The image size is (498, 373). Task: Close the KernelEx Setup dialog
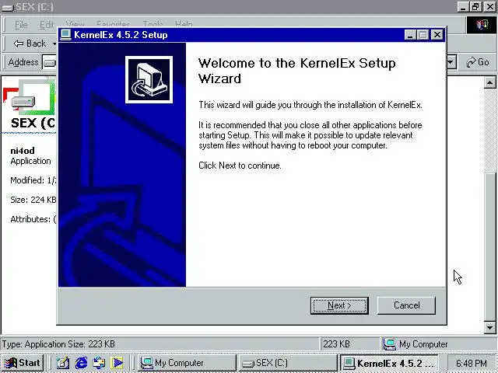pyautogui.click(x=437, y=35)
